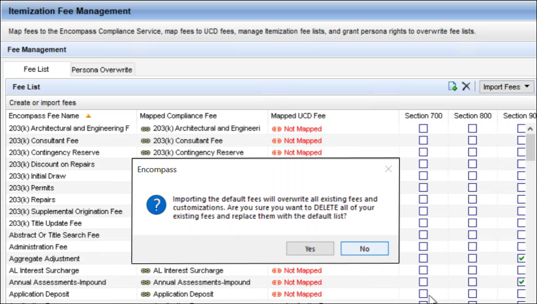Click the sort arrow beside Encompass Fee Name

[88, 116]
